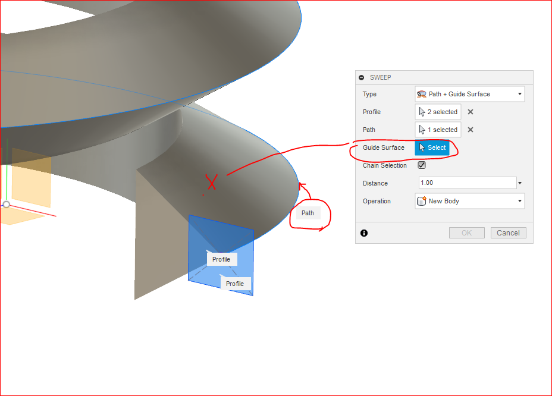This screenshot has width=552, height=396.
Task: Collapse the SWEEP dialog via its minus icon
Action: 362,77
